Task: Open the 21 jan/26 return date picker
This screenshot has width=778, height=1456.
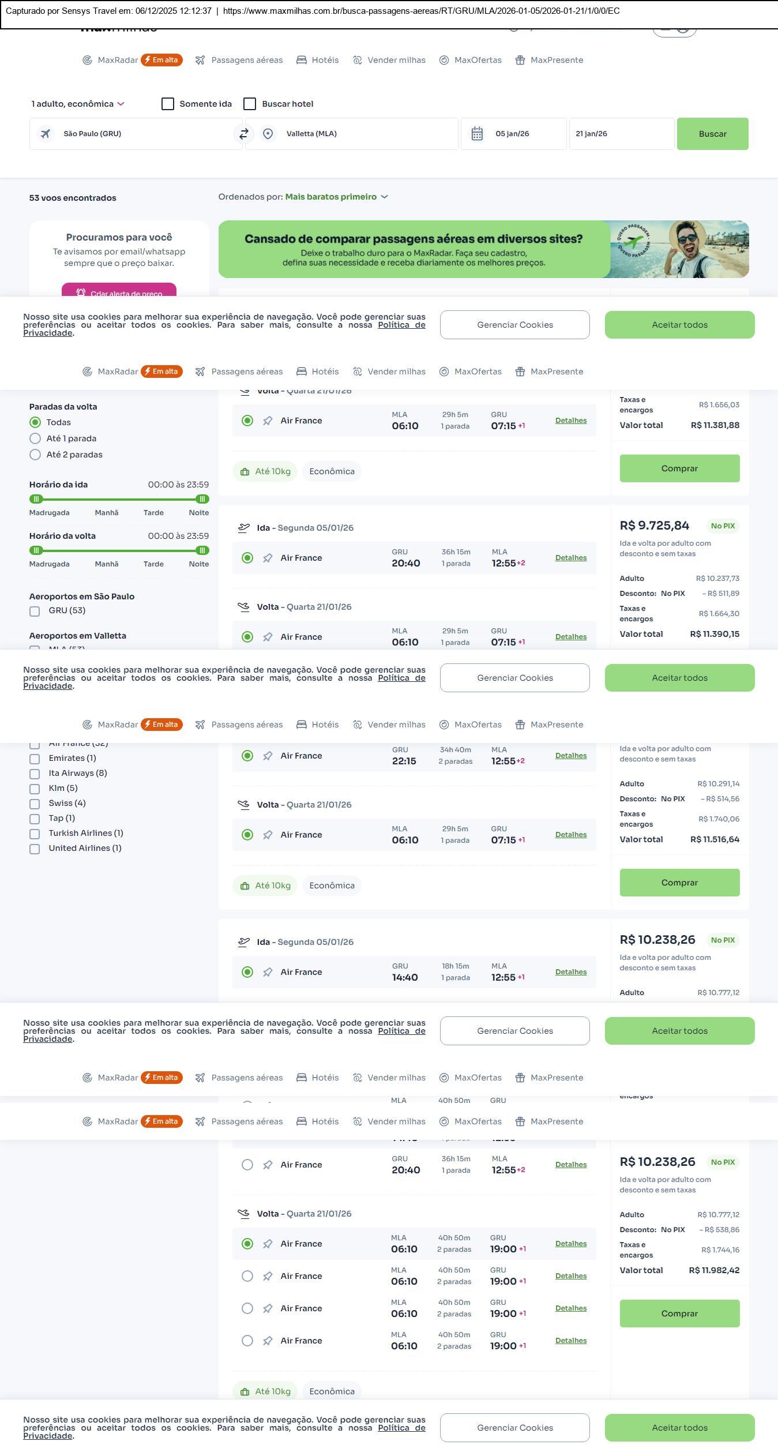Action: click(x=621, y=134)
